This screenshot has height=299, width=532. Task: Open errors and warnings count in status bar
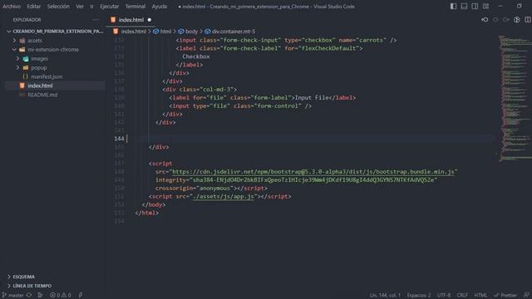tap(61, 296)
